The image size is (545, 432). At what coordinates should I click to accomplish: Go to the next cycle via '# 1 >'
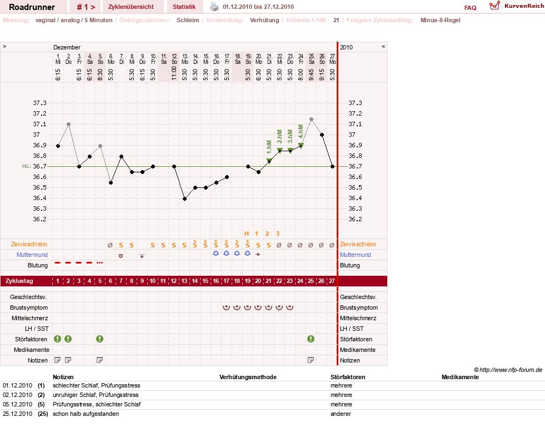(x=86, y=7)
